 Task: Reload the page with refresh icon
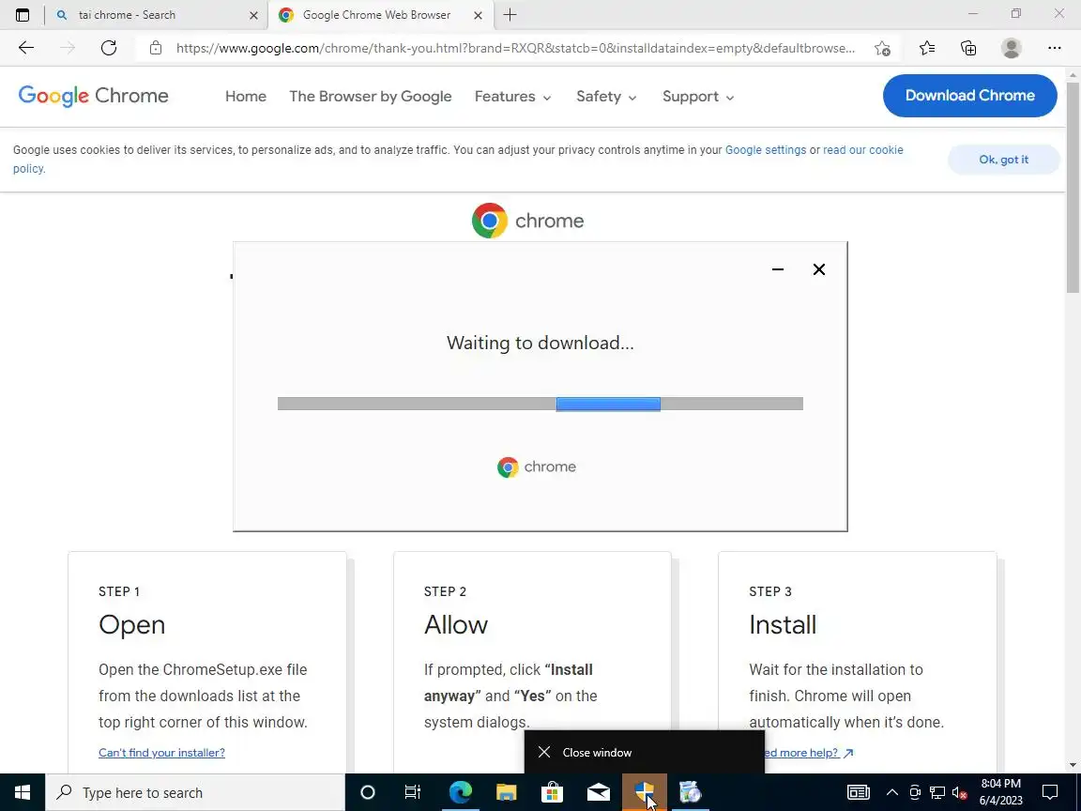(108, 48)
